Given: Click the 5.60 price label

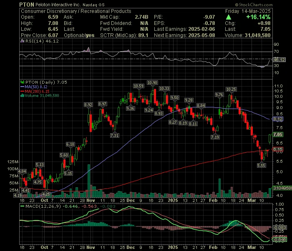Looking at the screenshot, I should pyautogui.click(x=64, y=155).
